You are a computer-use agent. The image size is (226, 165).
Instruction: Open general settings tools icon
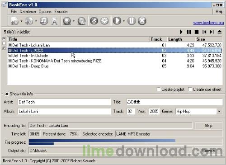coord(94,21)
